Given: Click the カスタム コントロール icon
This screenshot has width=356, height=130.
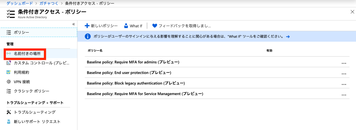Looking at the screenshot, I should click(9, 63).
